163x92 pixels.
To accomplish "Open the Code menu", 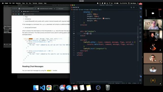I will [x=6, y=3].
